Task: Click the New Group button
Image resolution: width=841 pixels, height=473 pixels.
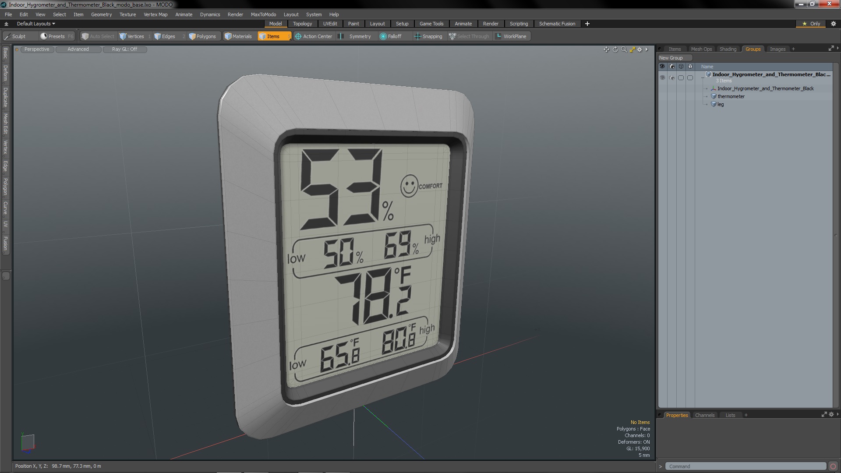Action: [675, 58]
